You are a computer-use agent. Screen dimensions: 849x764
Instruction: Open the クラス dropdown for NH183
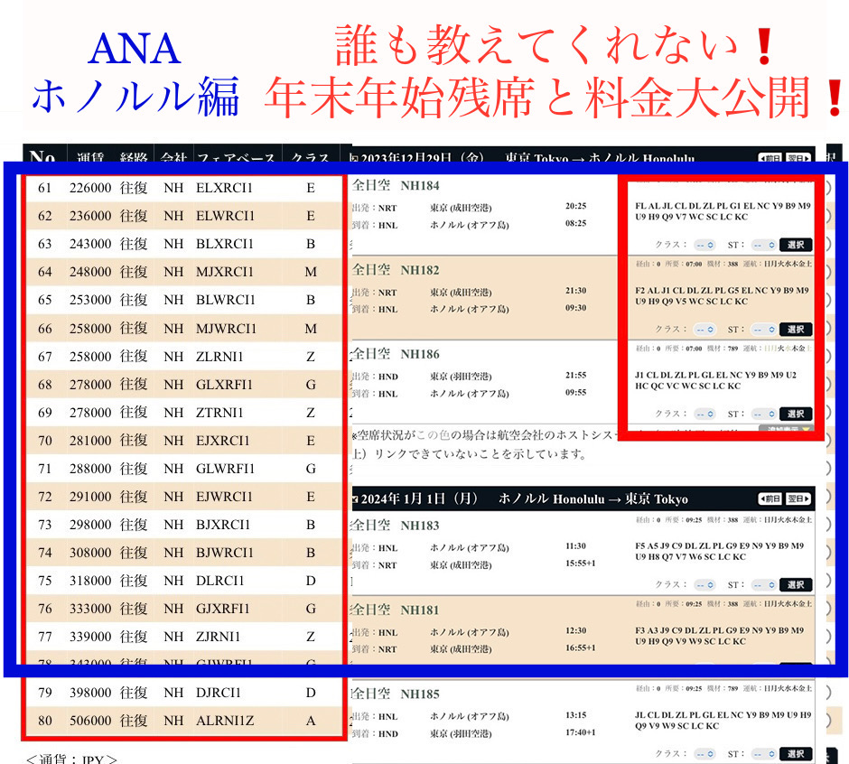(705, 585)
